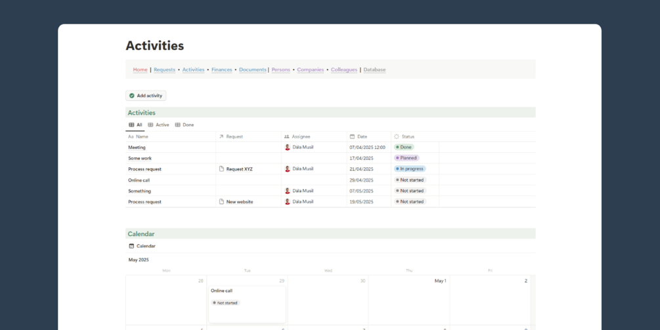The width and height of the screenshot is (660, 330).
Task: Select the Calendar view tab
Action: pyautogui.click(x=143, y=246)
